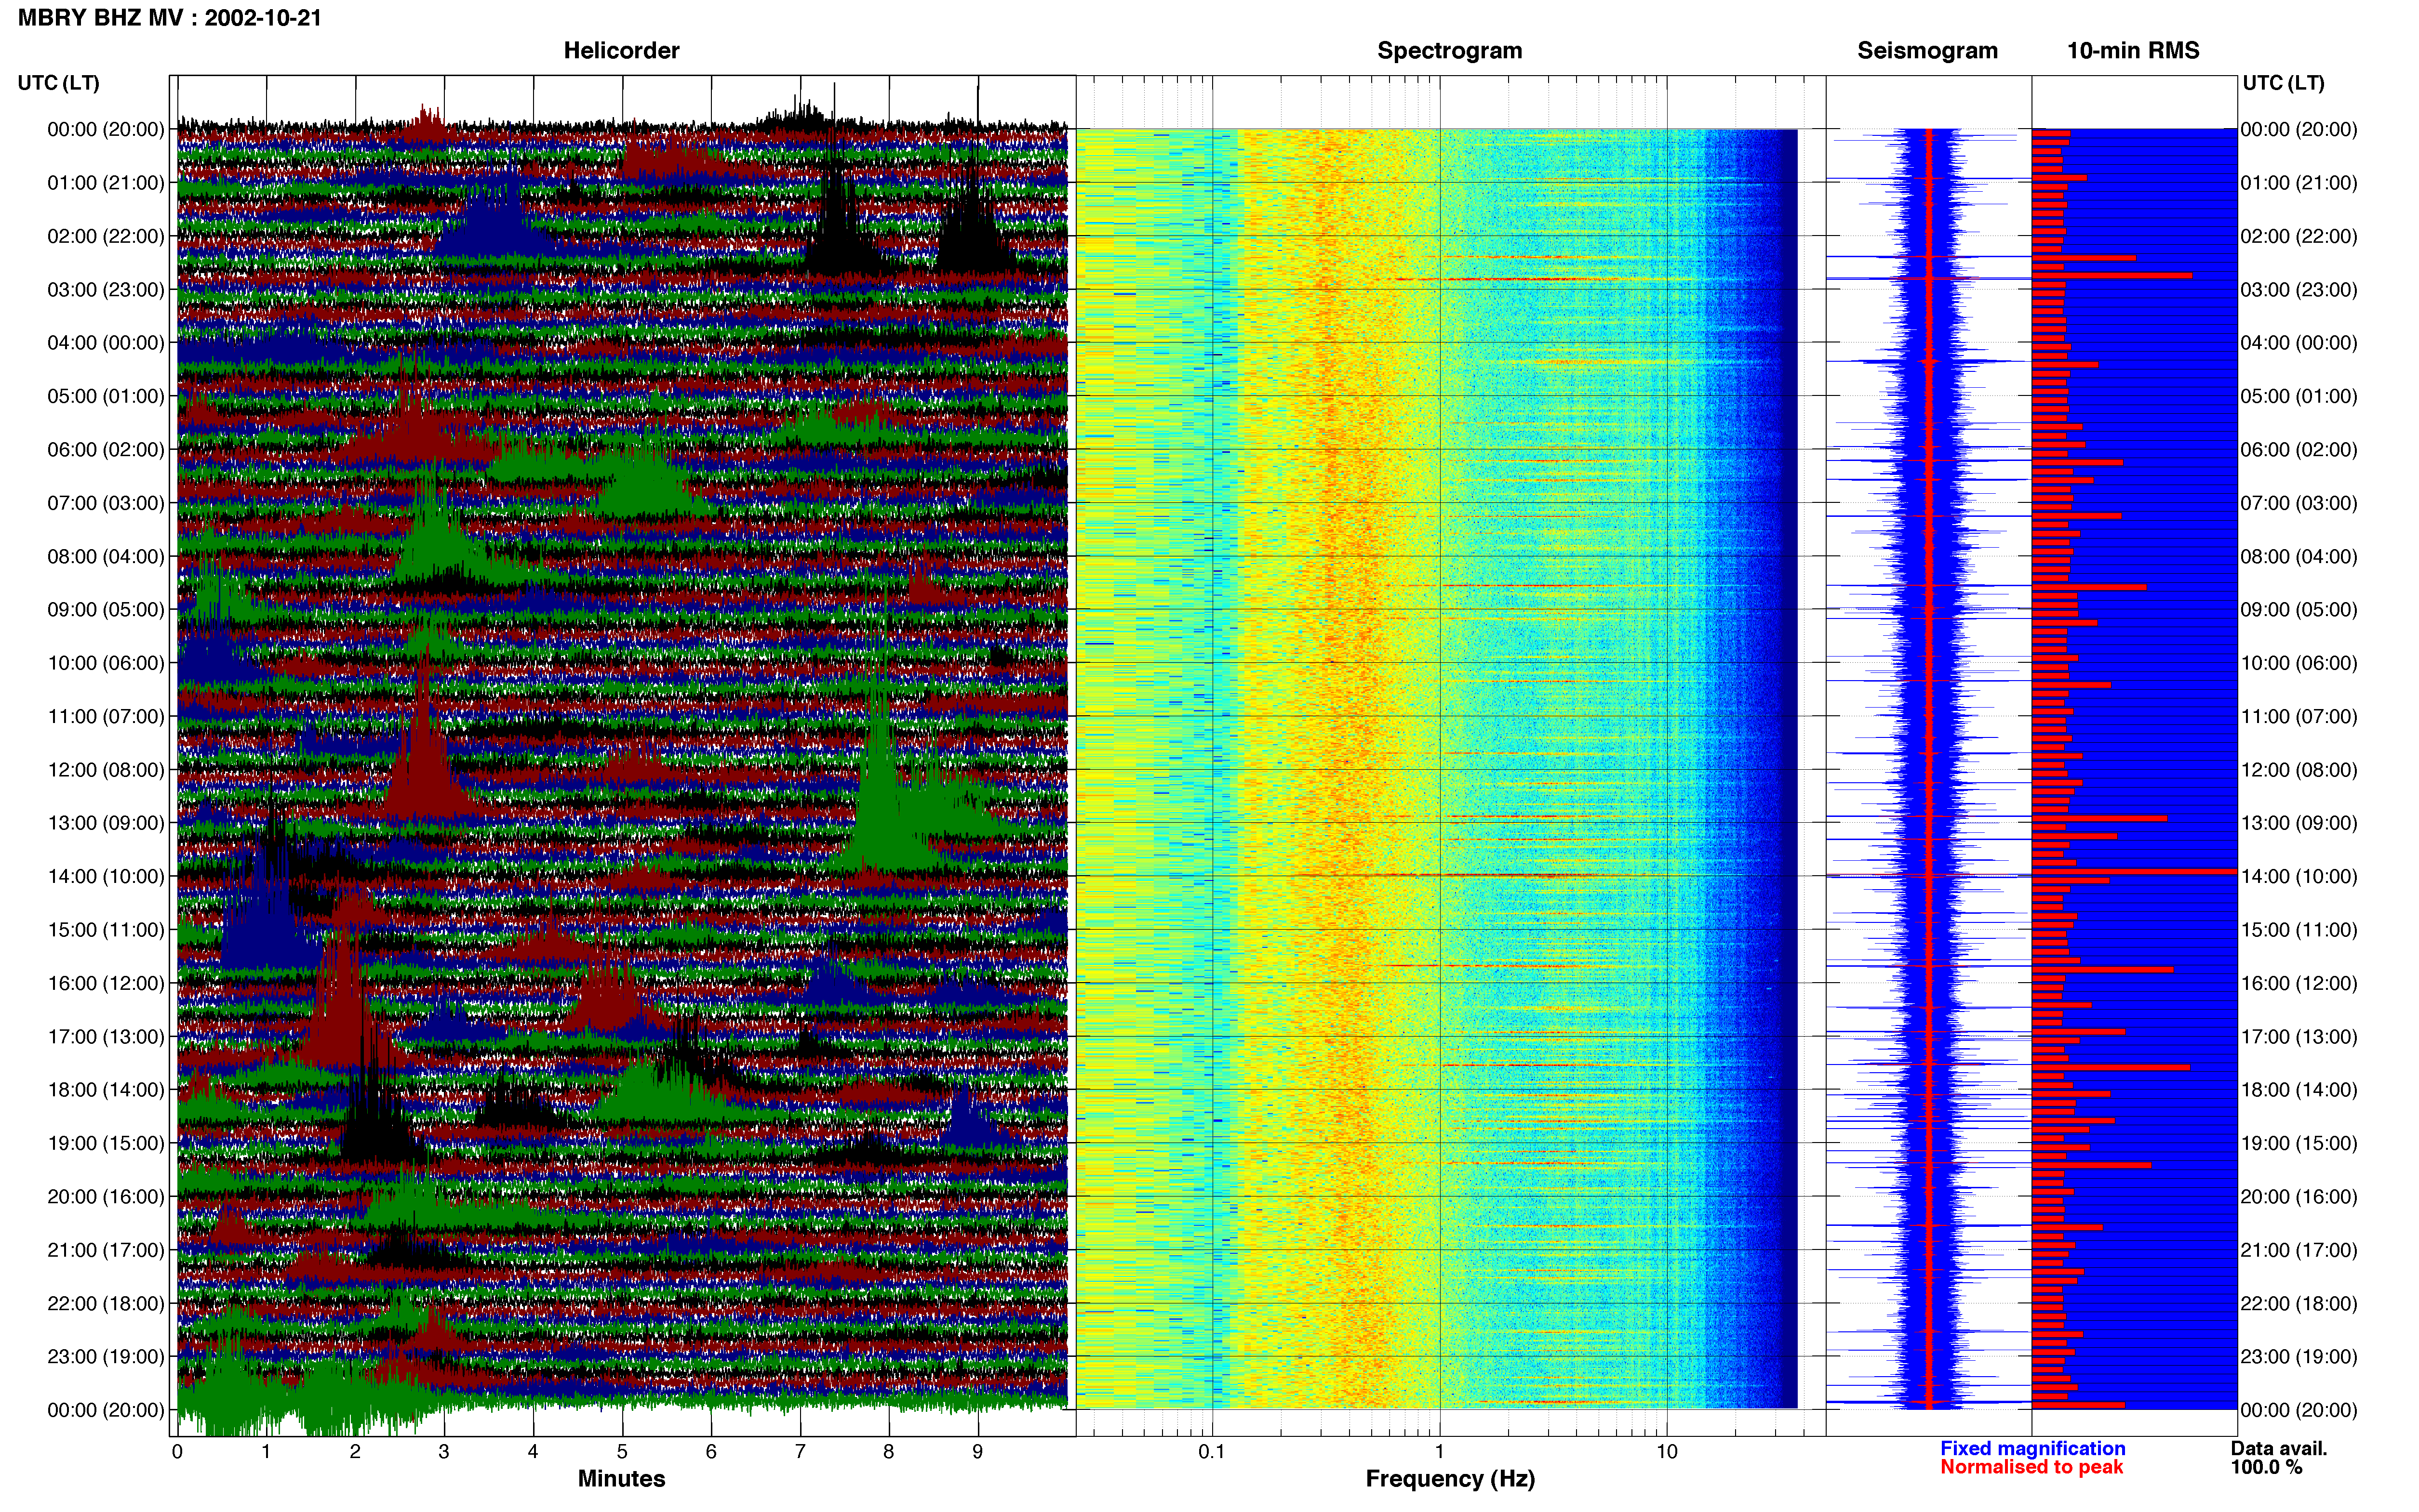Click '04:00 (00:00)' on the helicorder time axis
The width and height of the screenshot is (2419, 1512).
click(x=106, y=342)
